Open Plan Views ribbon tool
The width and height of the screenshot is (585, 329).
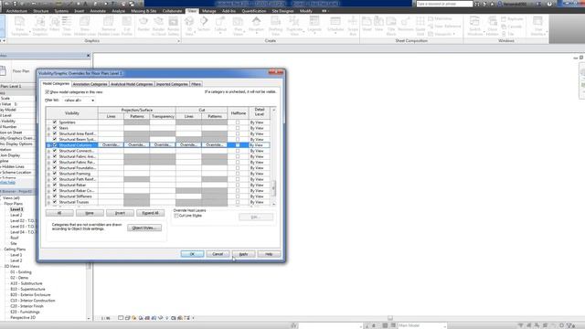coord(238,26)
